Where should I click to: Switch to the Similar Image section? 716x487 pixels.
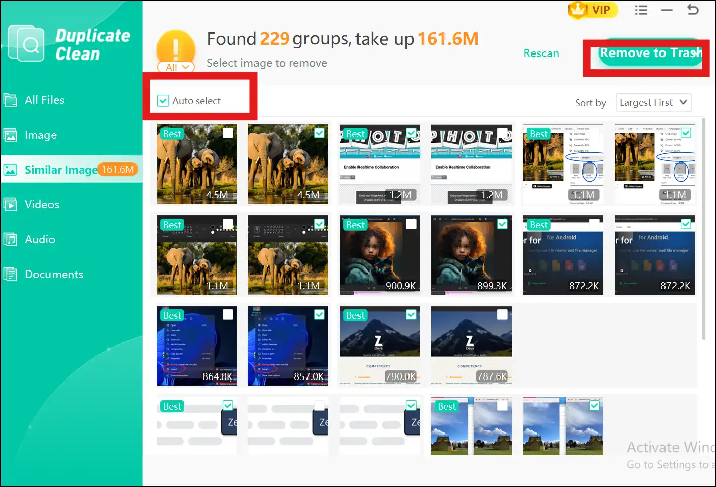pos(61,170)
